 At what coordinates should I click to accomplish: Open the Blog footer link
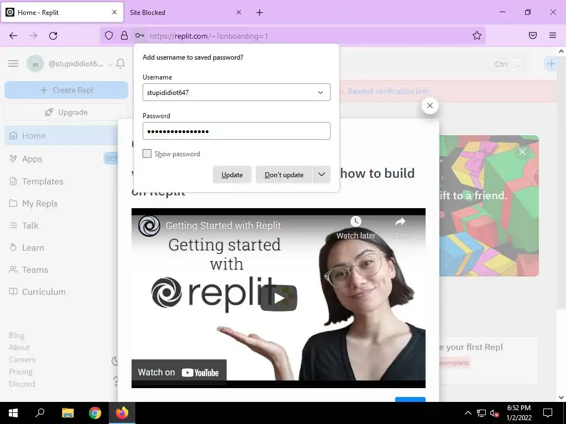coord(17,335)
